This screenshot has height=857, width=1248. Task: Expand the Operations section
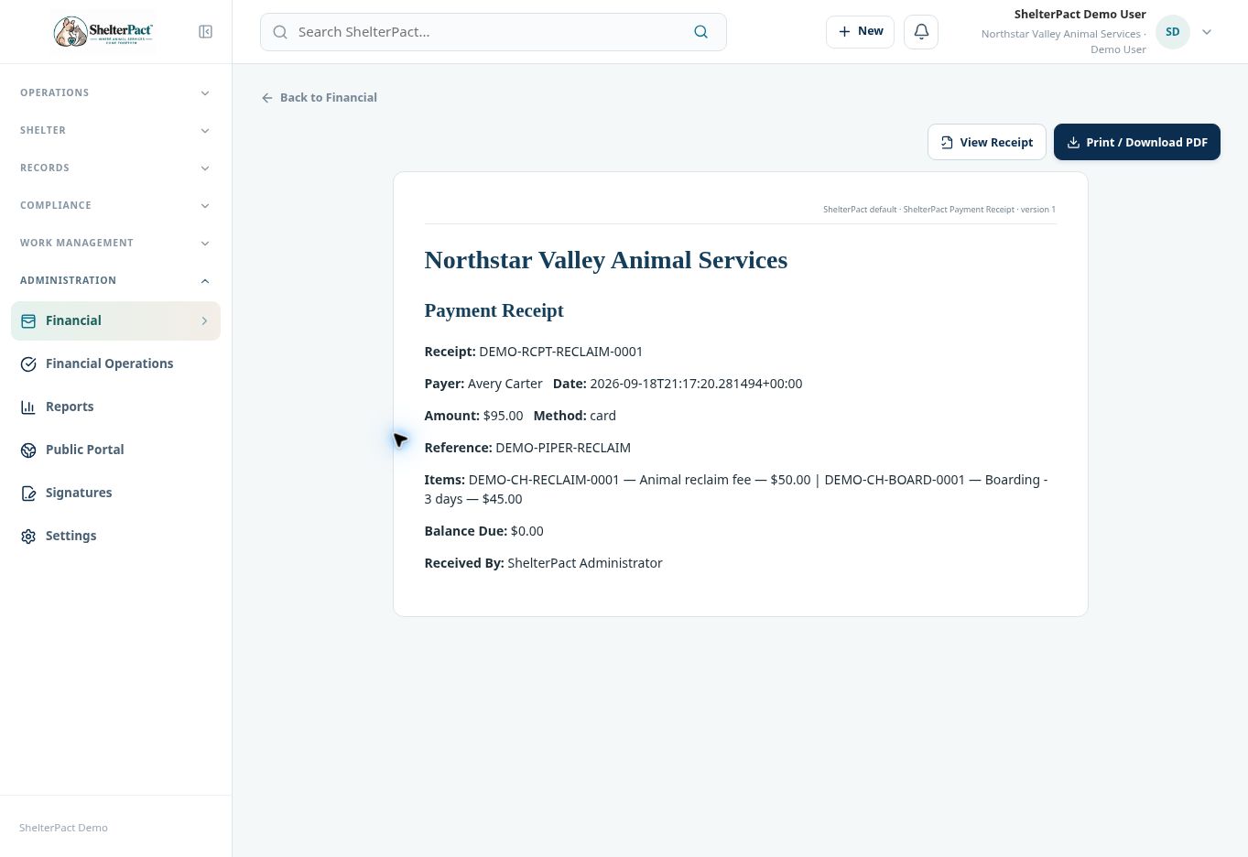115,92
